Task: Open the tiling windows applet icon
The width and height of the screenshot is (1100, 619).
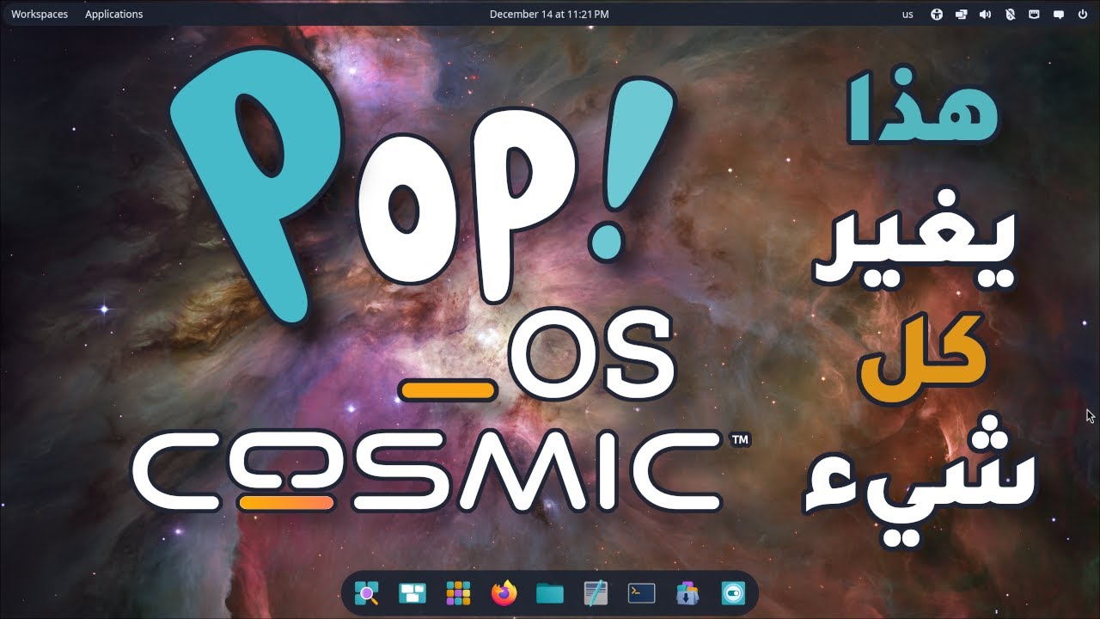Action: coord(962,14)
